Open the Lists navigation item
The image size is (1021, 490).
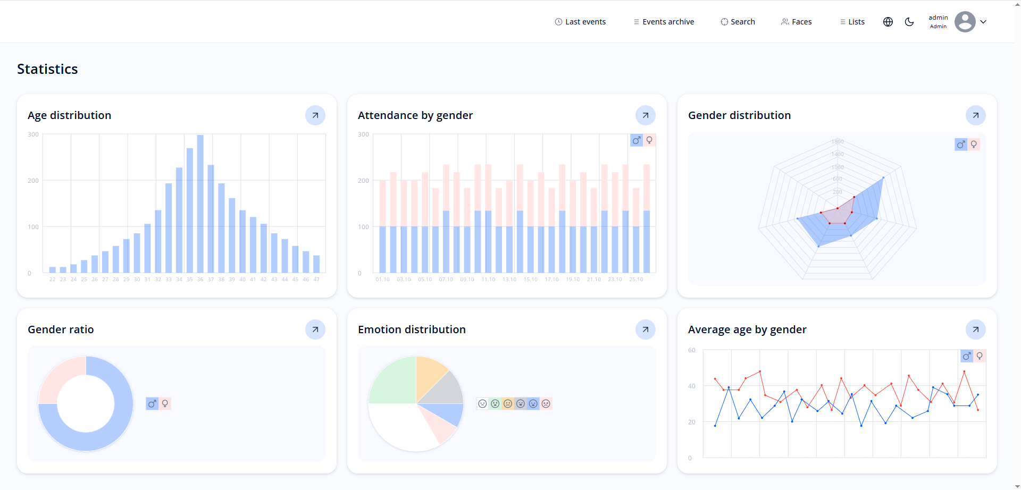click(852, 22)
